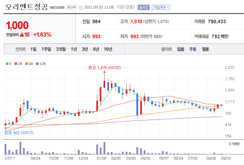Click the 최저 422 (07/17) low marker
The height and width of the screenshot is (165, 244).
tap(19, 133)
